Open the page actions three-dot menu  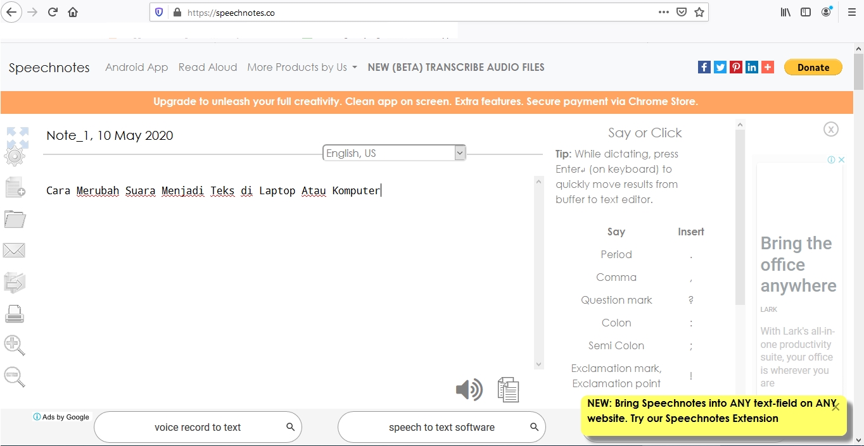(x=664, y=12)
